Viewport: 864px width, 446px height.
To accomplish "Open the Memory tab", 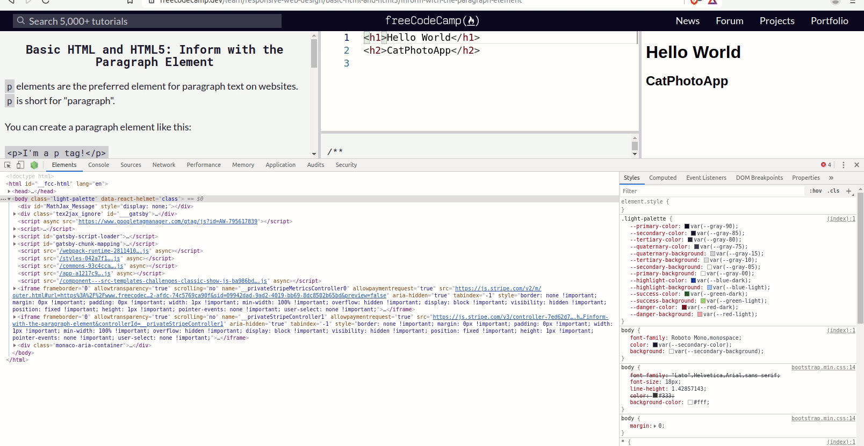I will click(243, 165).
